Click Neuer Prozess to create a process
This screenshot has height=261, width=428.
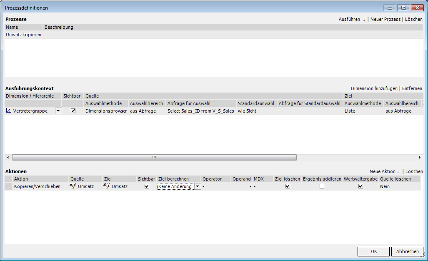coord(385,19)
